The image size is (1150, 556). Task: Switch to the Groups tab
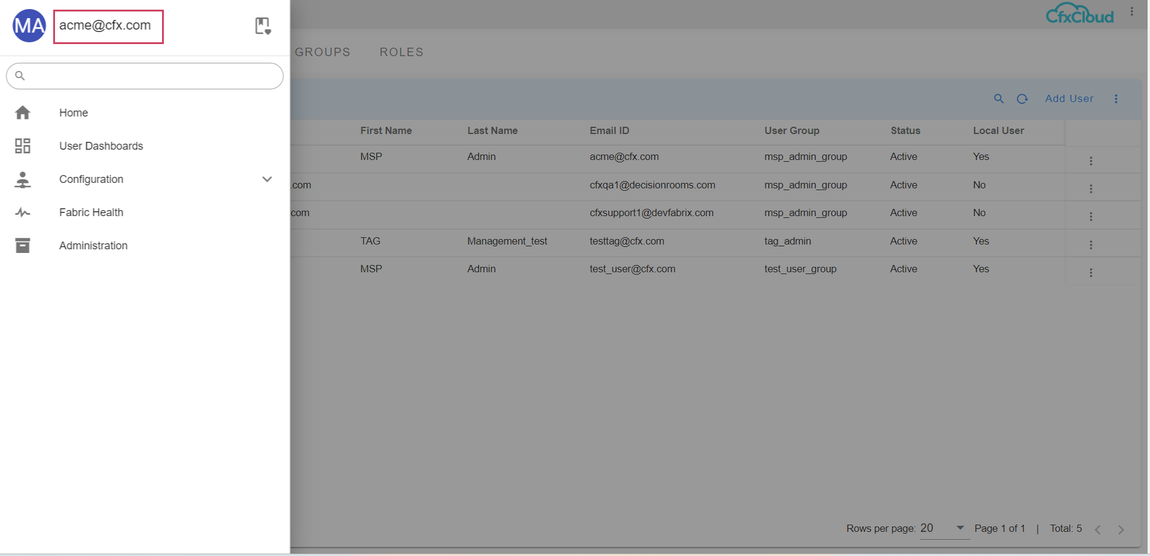(322, 53)
